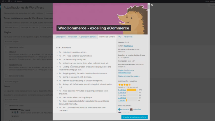Switch to the Instalación tab
The height and width of the screenshot is (121, 215).
tap(73, 37)
